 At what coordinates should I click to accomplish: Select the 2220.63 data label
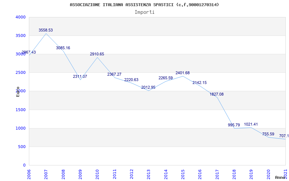131,80
